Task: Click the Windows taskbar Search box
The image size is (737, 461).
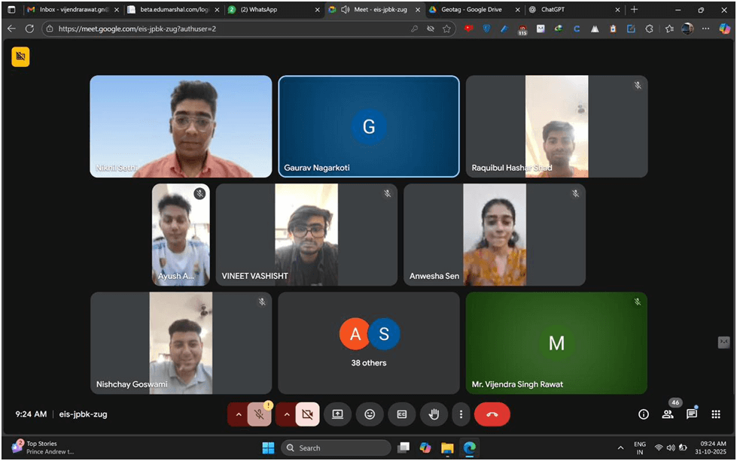Action: click(x=336, y=448)
